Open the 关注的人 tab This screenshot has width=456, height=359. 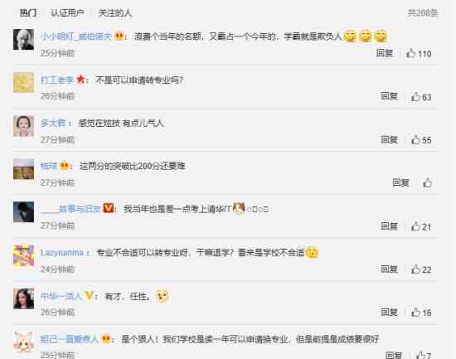pyautogui.click(x=115, y=12)
